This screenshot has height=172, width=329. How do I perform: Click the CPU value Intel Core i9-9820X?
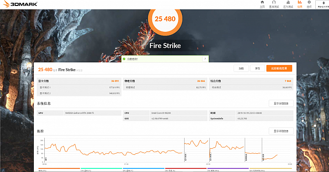point(161,113)
